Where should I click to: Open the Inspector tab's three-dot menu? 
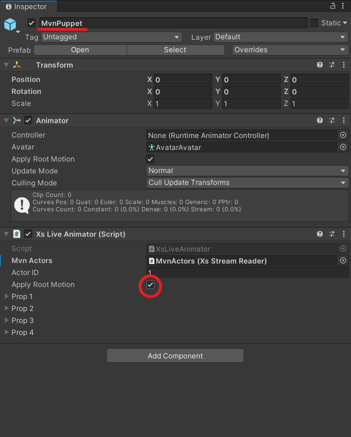pos(343,6)
